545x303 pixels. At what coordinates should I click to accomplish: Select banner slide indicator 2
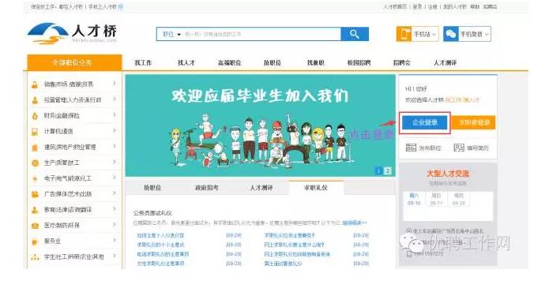387,170
